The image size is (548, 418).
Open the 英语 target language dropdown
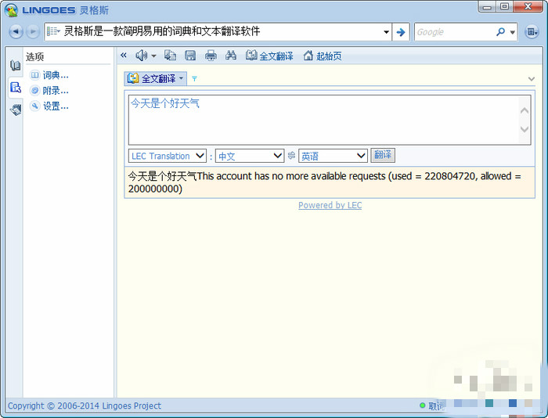[333, 156]
